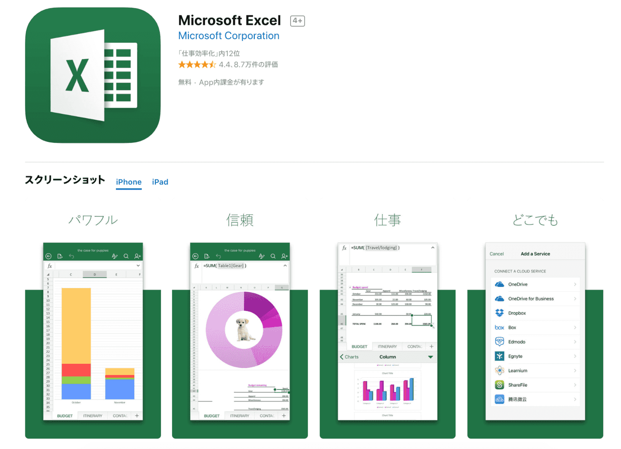Viewport: 621px width, 449px height.
Task: Expand the Egnyte row chevron
Action: [x=575, y=356]
